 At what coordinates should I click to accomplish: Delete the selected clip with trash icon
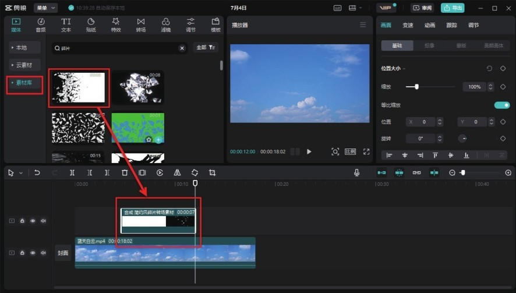125,172
